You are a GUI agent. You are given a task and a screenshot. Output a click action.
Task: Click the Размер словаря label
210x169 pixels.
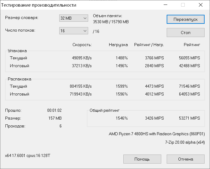(22, 18)
